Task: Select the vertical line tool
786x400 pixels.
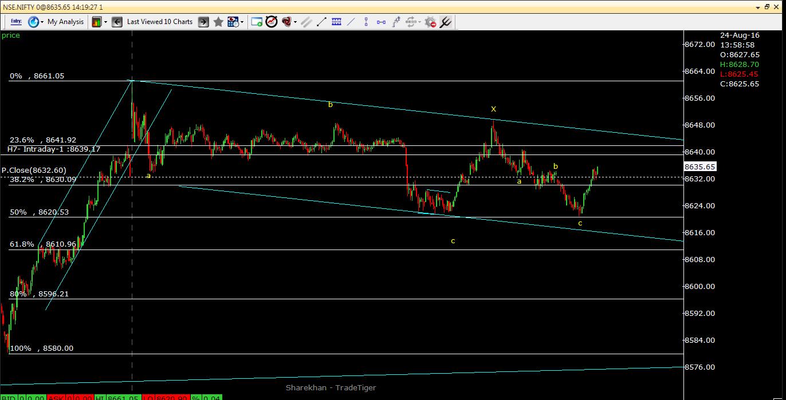Action: (366, 22)
